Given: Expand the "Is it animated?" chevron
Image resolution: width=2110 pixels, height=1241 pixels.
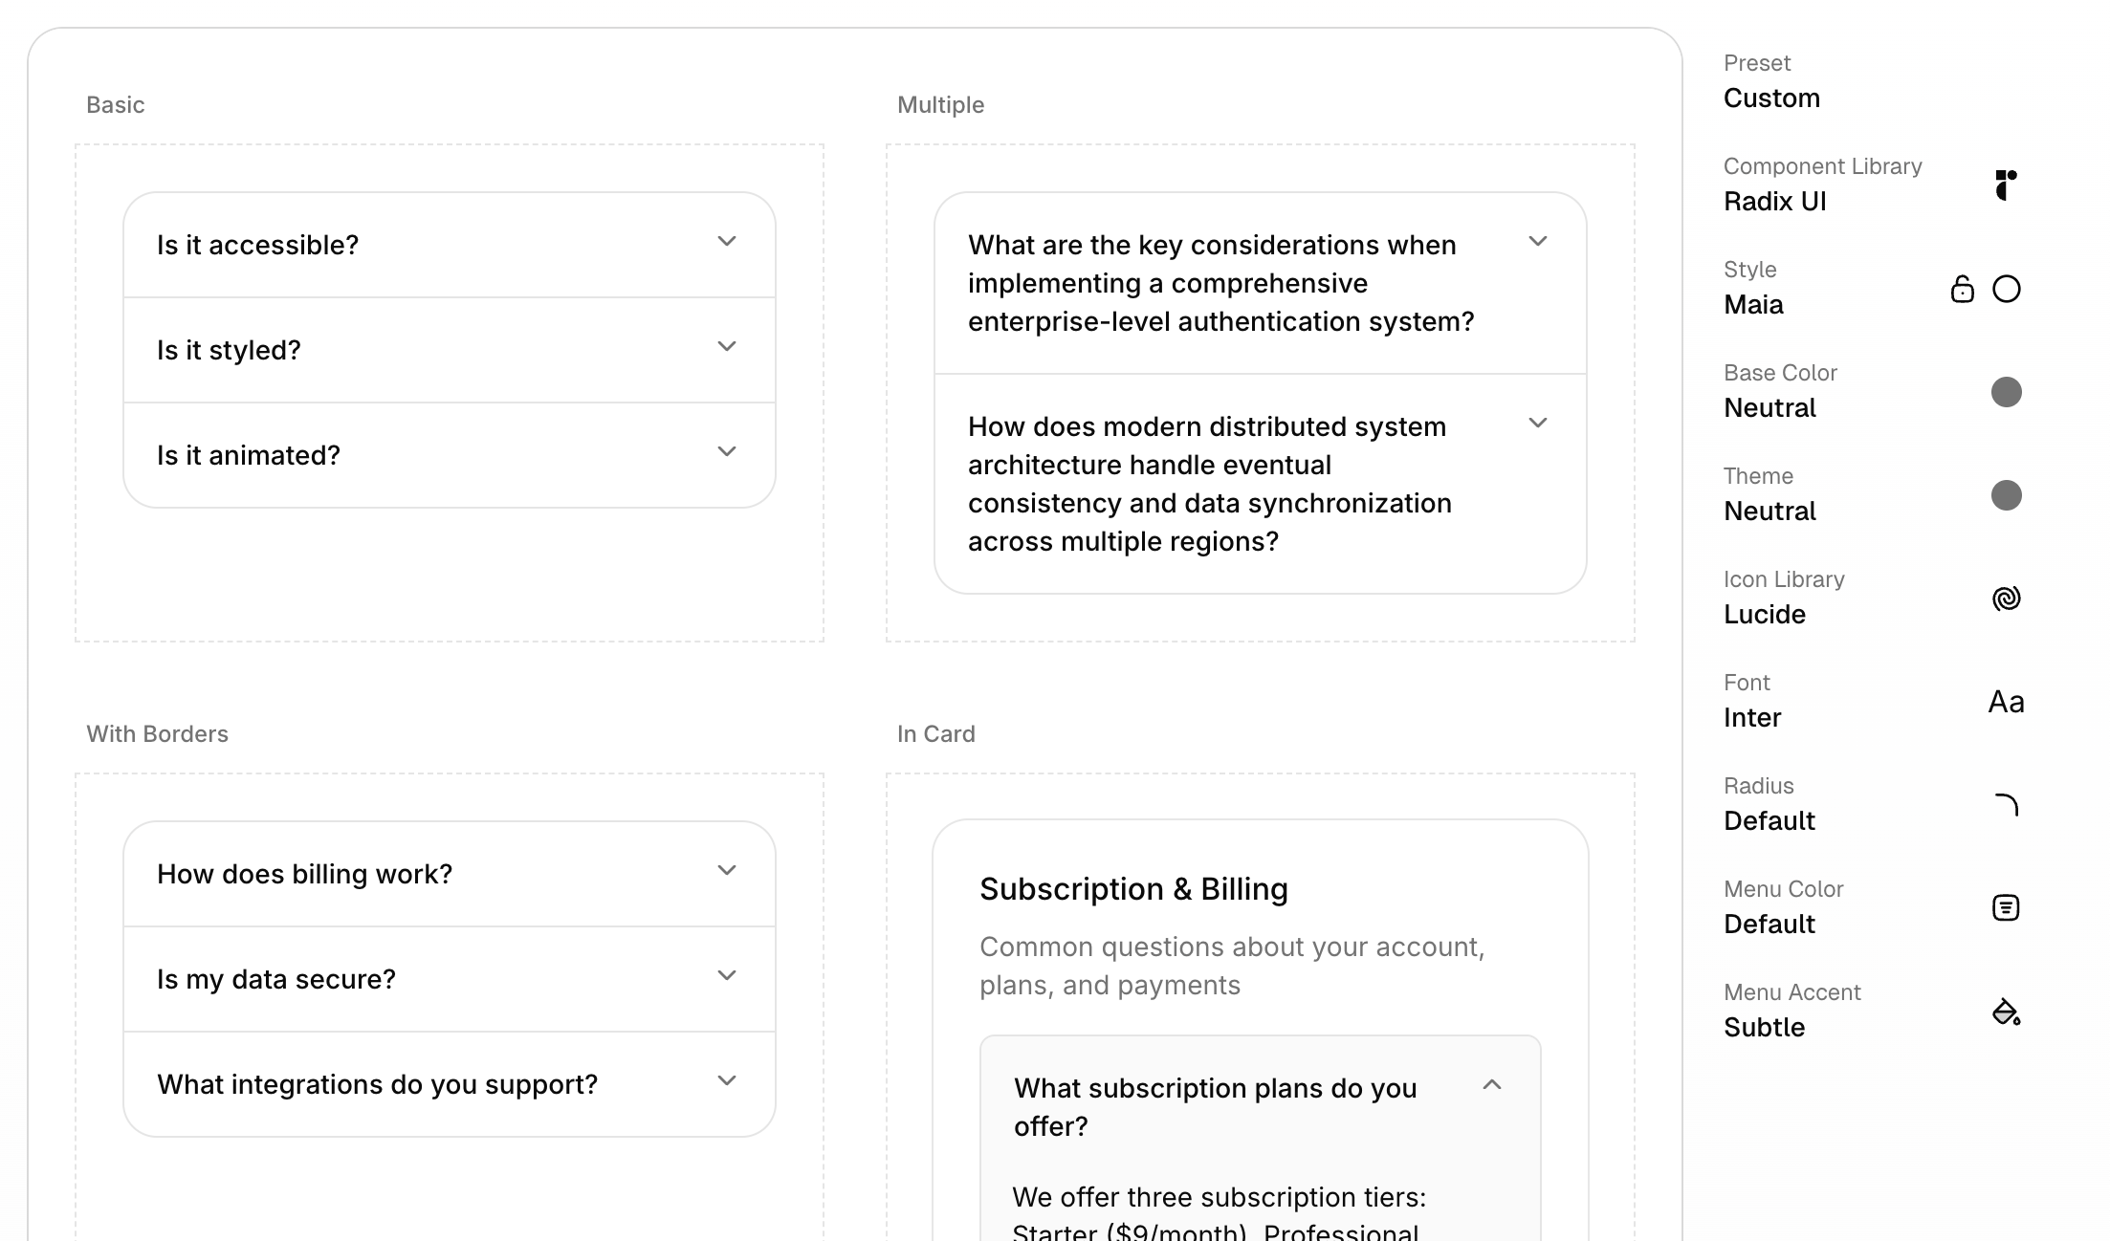Looking at the screenshot, I should 727,452.
